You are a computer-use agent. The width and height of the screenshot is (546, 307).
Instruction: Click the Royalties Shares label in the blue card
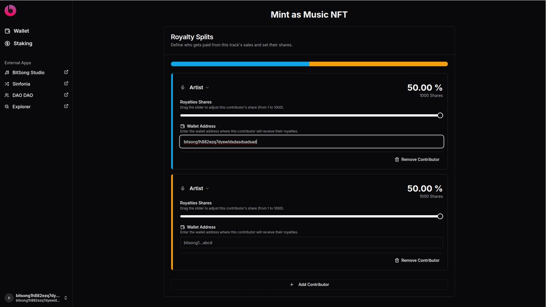[x=196, y=102]
